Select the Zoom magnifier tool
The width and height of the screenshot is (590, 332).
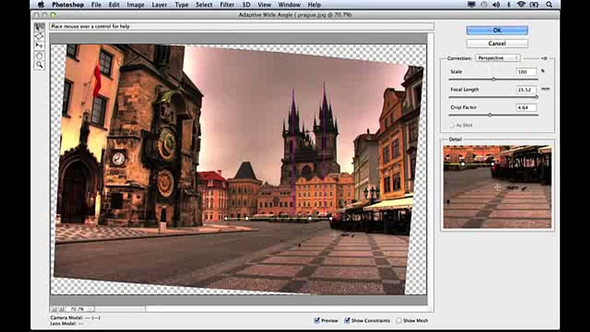point(40,65)
